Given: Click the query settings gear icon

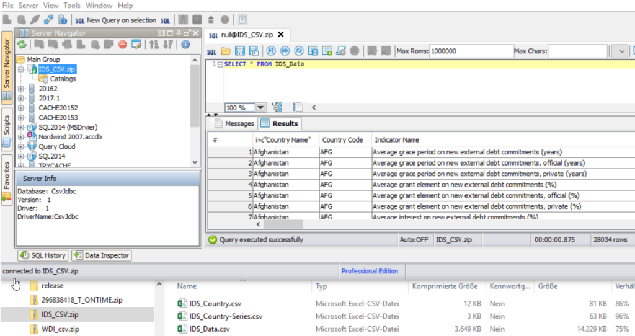Looking at the screenshot, I should pyautogui.click(x=341, y=51).
